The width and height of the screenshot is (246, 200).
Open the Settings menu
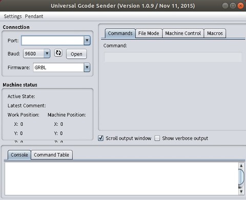[13, 16]
